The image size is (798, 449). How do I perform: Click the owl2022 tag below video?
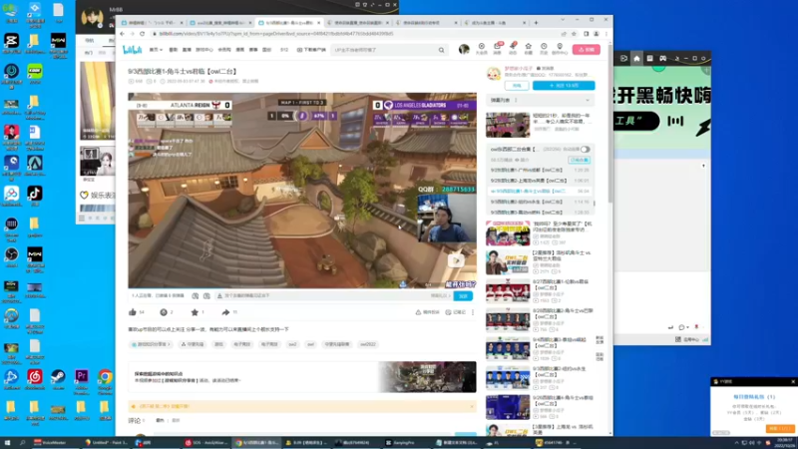[x=368, y=344]
